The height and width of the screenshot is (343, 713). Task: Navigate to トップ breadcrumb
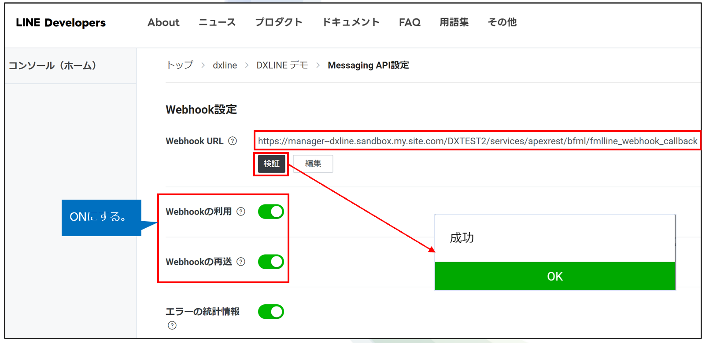pyautogui.click(x=180, y=65)
